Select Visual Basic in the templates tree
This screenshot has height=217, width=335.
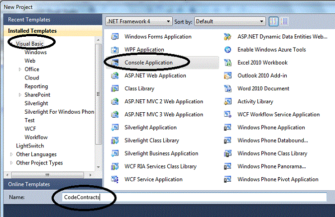(30, 44)
